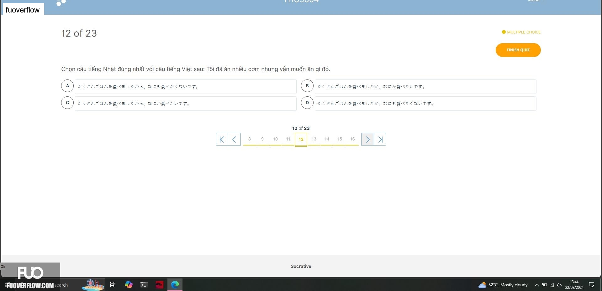Click the Socrative footer text
The width and height of the screenshot is (602, 291).
[301, 266]
